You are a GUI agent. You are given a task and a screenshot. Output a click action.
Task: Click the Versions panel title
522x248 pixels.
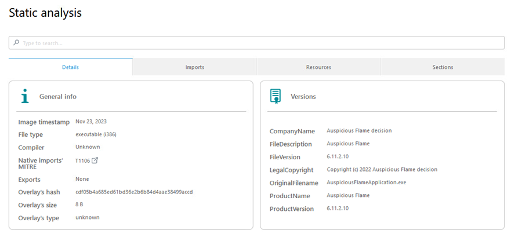303,97
